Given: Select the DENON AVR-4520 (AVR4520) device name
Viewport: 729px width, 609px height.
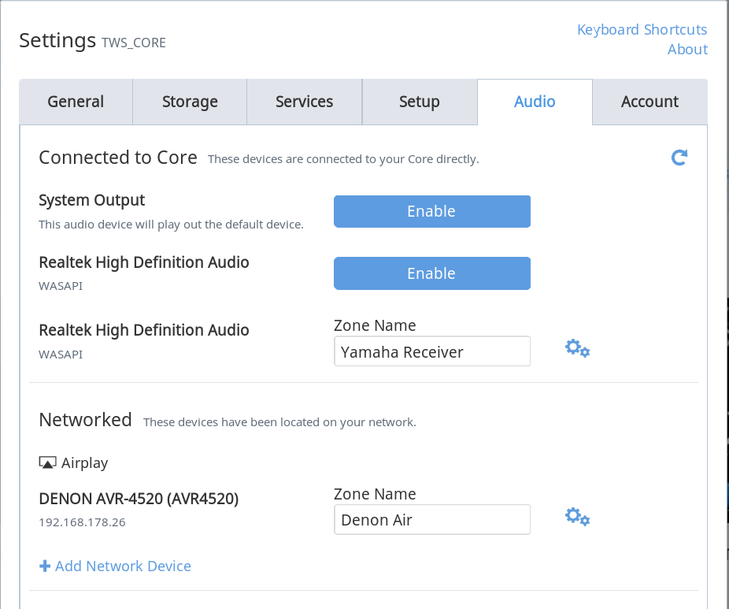Looking at the screenshot, I should 139,499.
